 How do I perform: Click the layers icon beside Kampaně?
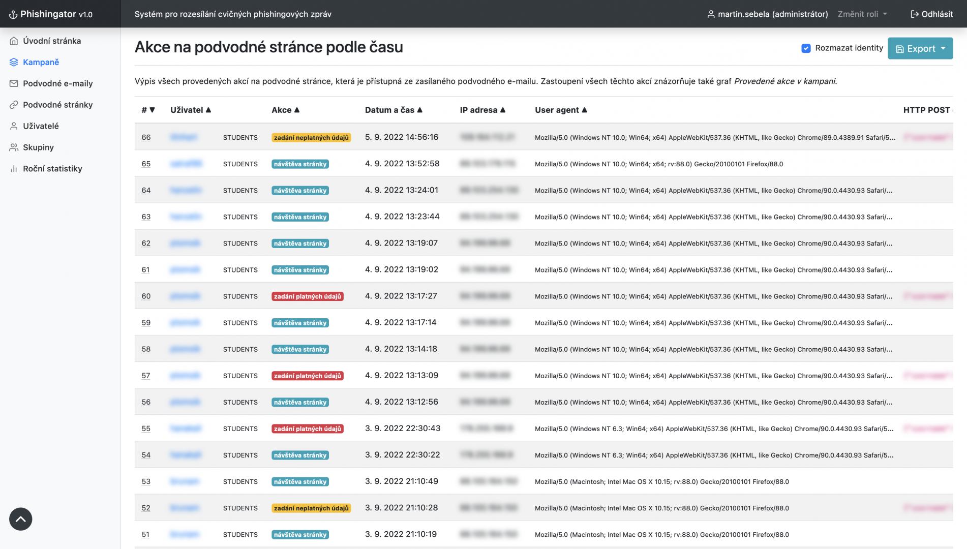tap(14, 62)
